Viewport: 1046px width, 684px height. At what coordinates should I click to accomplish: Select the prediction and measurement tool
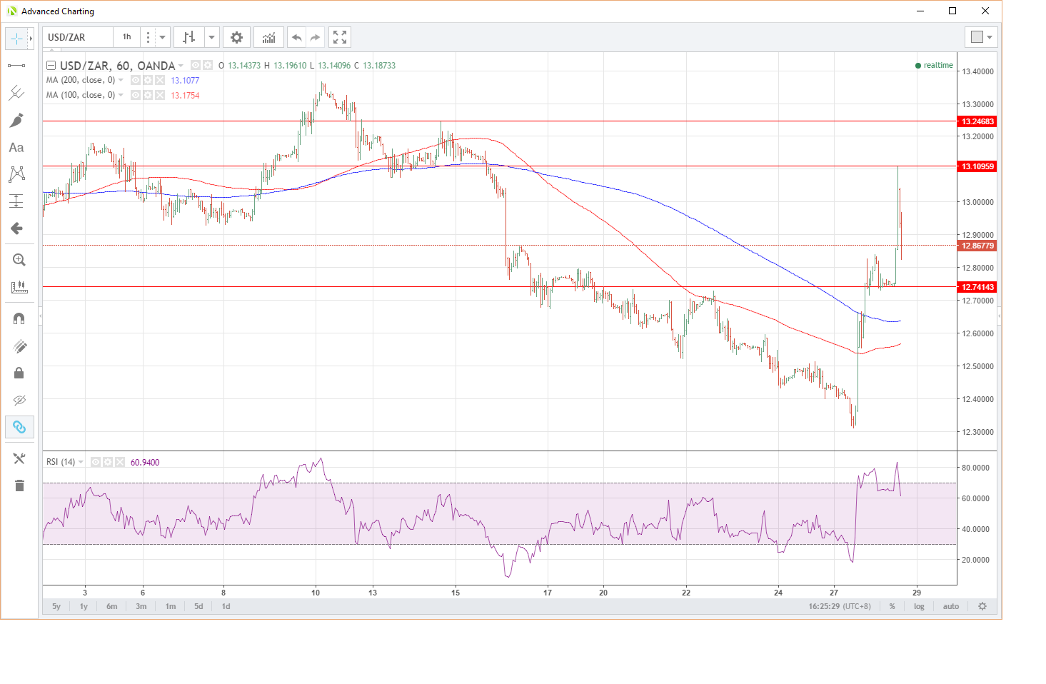16,201
